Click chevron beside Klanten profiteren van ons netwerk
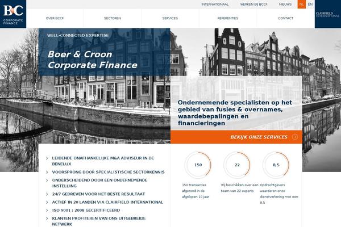This screenshot has width=341, height=227. coord(47,218)
